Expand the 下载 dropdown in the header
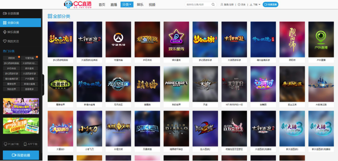Viewport: 338px width, 161px height. (x=255, y=5)
